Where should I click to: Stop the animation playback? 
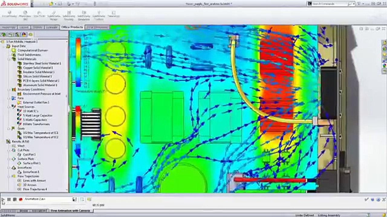15,199
